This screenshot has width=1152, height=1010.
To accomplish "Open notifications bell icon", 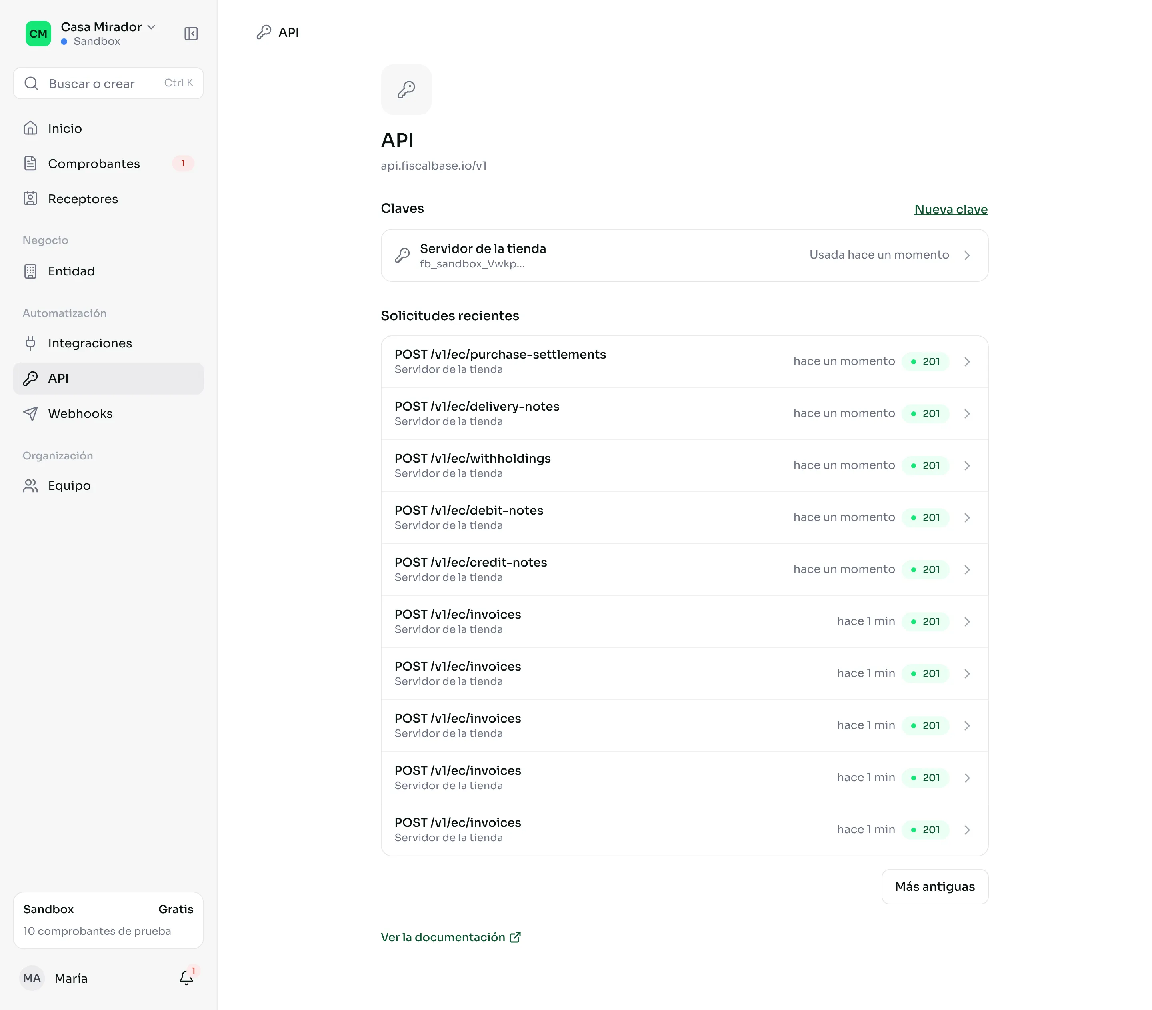I will point(186,978).
